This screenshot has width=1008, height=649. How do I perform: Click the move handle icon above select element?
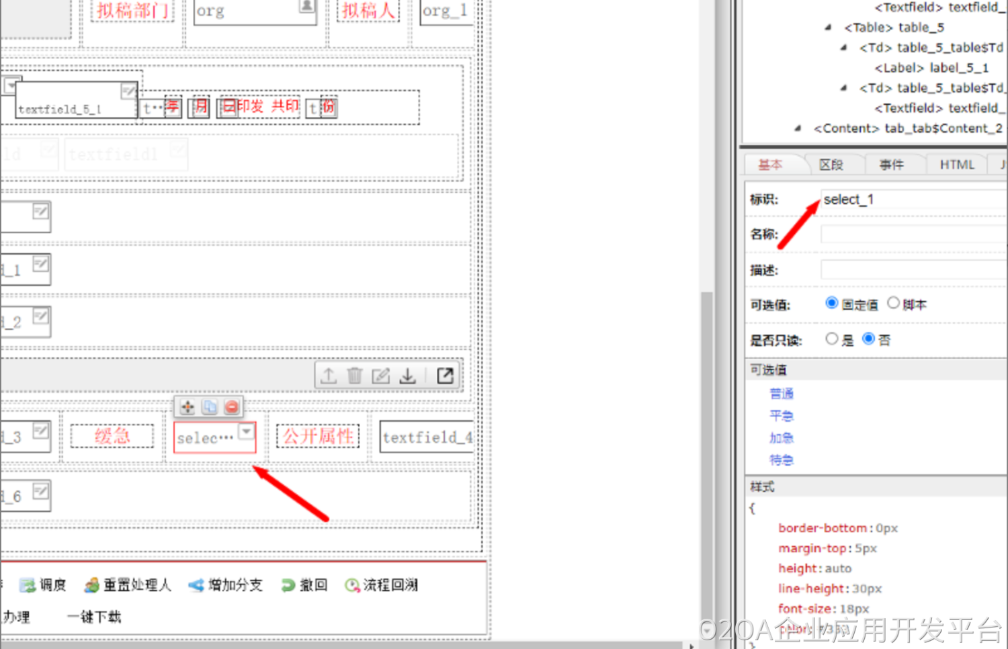(x=187, y=407)
